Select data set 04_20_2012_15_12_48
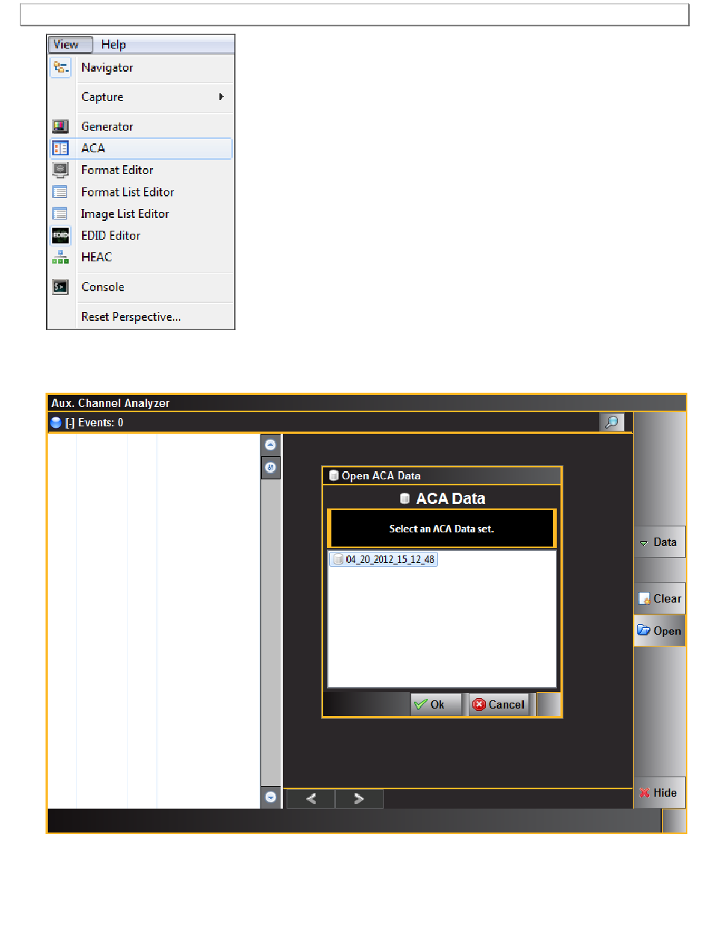Image resolution: width=709 pixels, height=946 pixels. pos(384,559)
